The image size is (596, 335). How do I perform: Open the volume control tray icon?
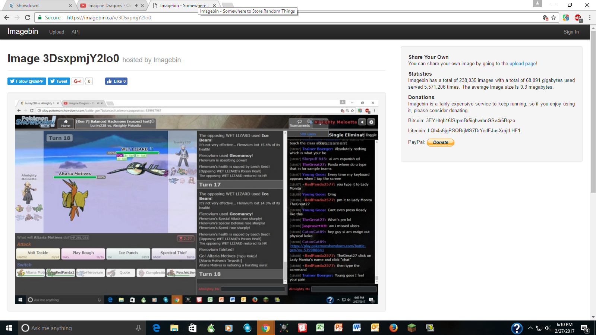(548, 328)
